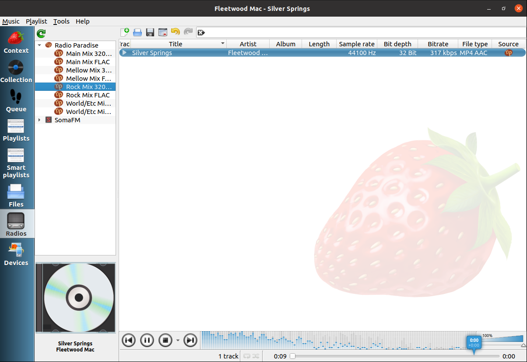527x362 pixels.
Task: Open the Devices pane
Action: [16, 254]
